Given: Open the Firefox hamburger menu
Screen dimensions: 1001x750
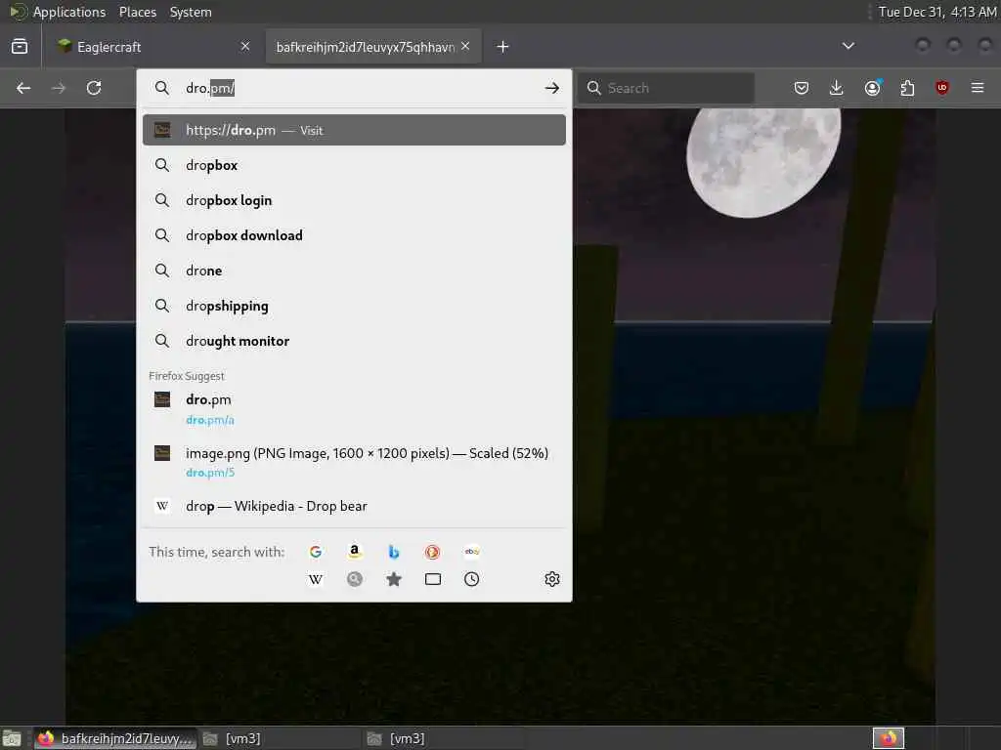Looking at the screenshot, I should 978,88.
